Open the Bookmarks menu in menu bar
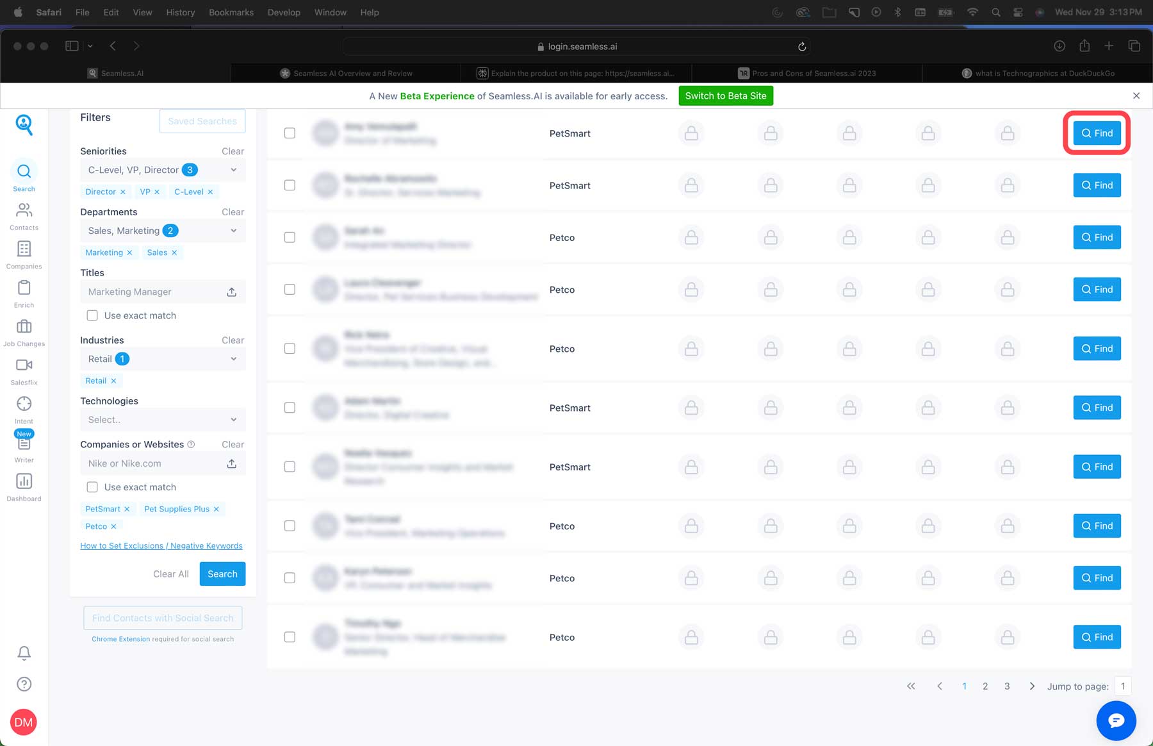Screen dimensions: 1153x746 pos(231,12)
